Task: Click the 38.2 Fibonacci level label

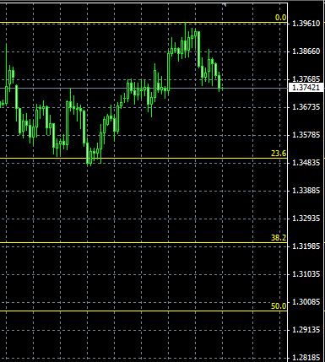Action: (279, 238)
